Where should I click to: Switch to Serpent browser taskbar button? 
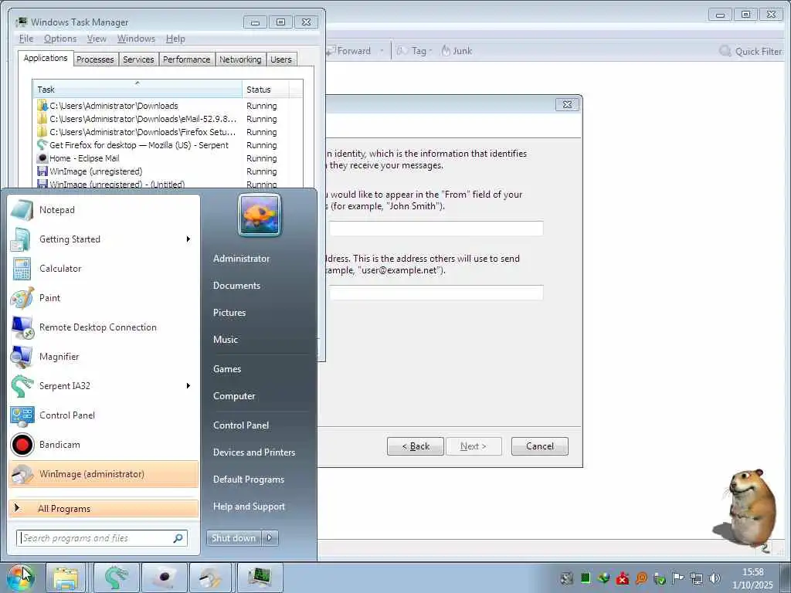point(117,578)
